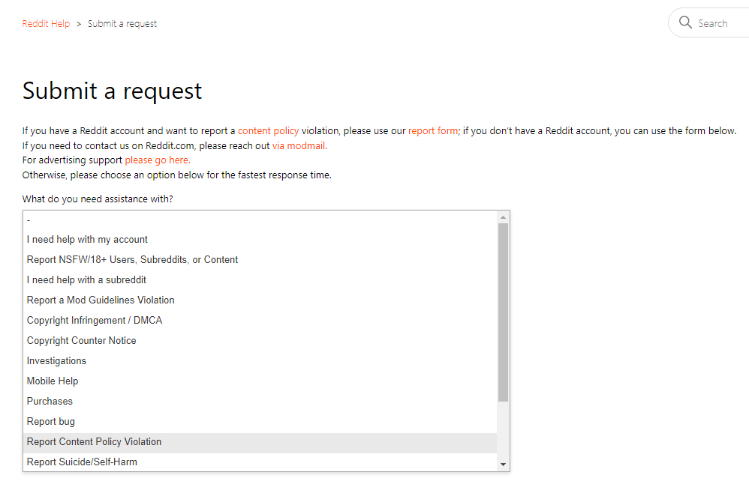Click the scrollbar up arrow in listbox

tap(503, 217)
